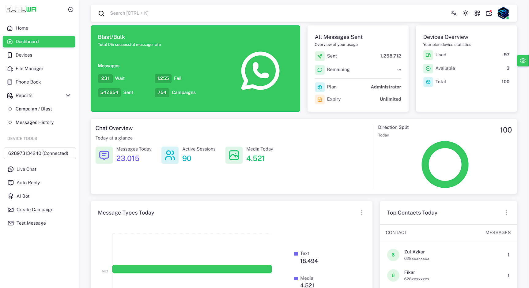
Task: Open the language switcher icon
Action: point(454,13)
